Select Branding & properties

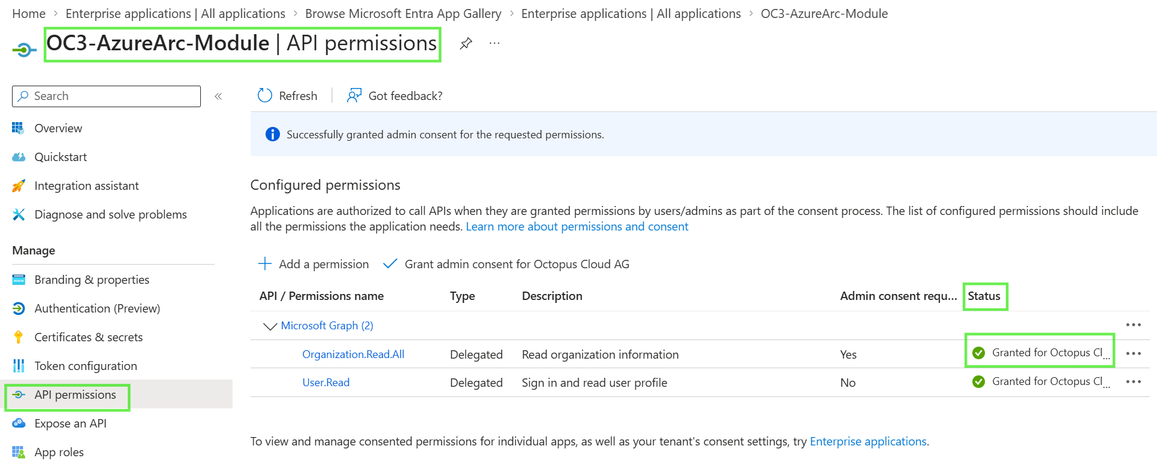click(92, 280)
